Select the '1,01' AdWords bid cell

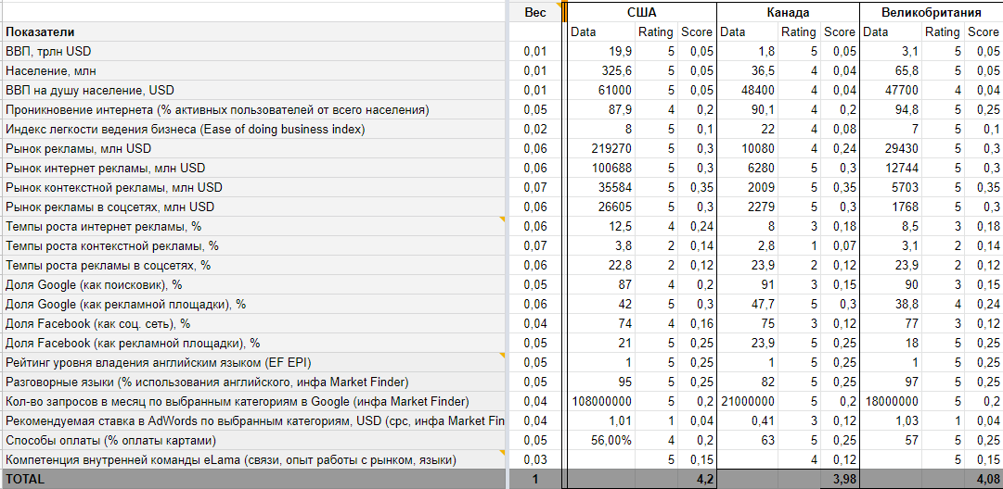tap(602, 421)
